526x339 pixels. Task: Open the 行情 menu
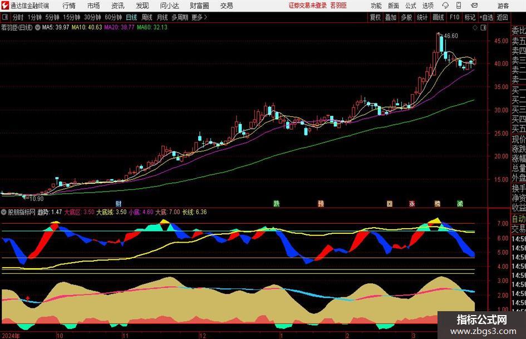pyautogui.click(x=69, y=6)
